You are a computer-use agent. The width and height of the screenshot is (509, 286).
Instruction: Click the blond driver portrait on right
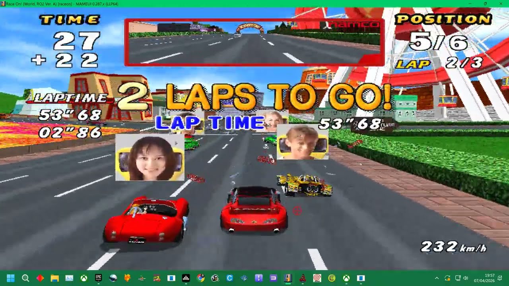[x=303, y=142]
